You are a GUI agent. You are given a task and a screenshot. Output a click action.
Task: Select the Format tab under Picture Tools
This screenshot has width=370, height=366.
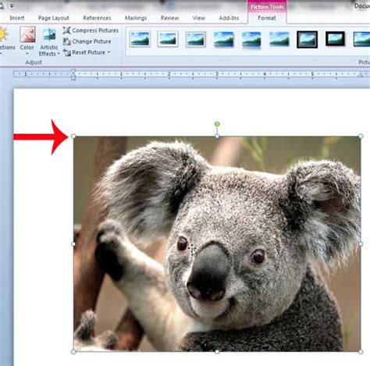(267, 18)
